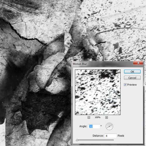
Task: Focus the Distance pixels field
Action: [111, 136]
